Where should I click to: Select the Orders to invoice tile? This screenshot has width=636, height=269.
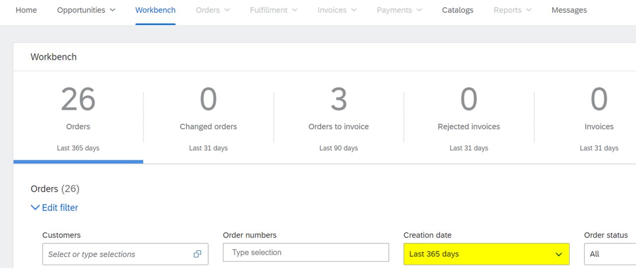click(x=338, y=118)
